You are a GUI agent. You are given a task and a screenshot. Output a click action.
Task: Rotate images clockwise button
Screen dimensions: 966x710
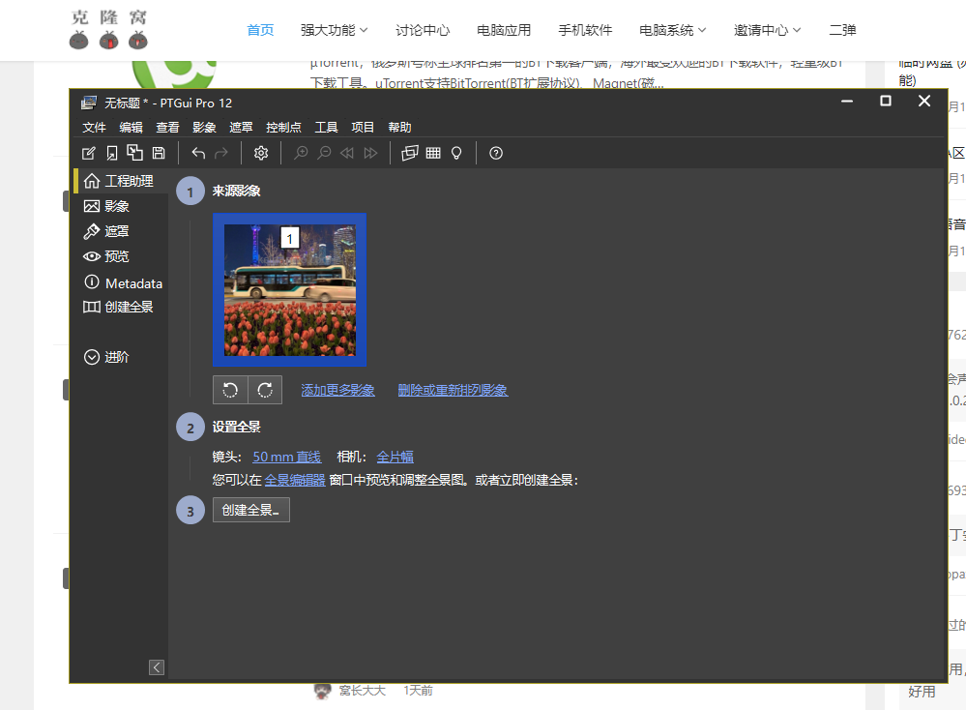265,390
